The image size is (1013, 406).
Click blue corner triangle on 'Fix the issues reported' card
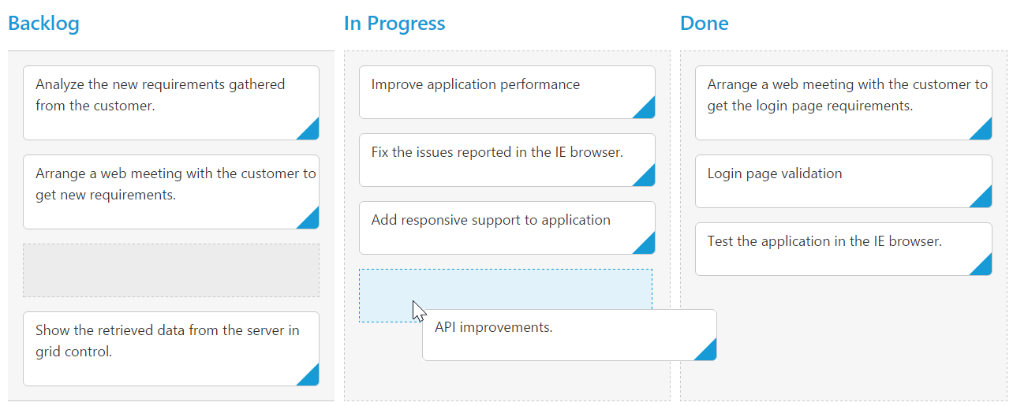click(648, 179)
